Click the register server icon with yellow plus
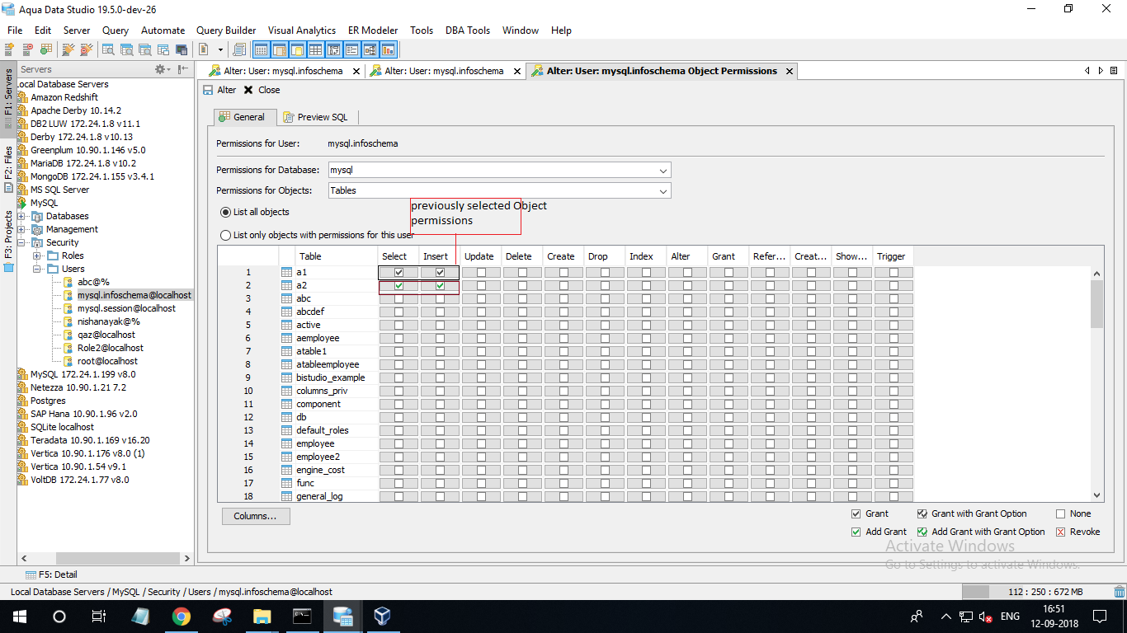The image size is (1127, 633). point(10,49)
